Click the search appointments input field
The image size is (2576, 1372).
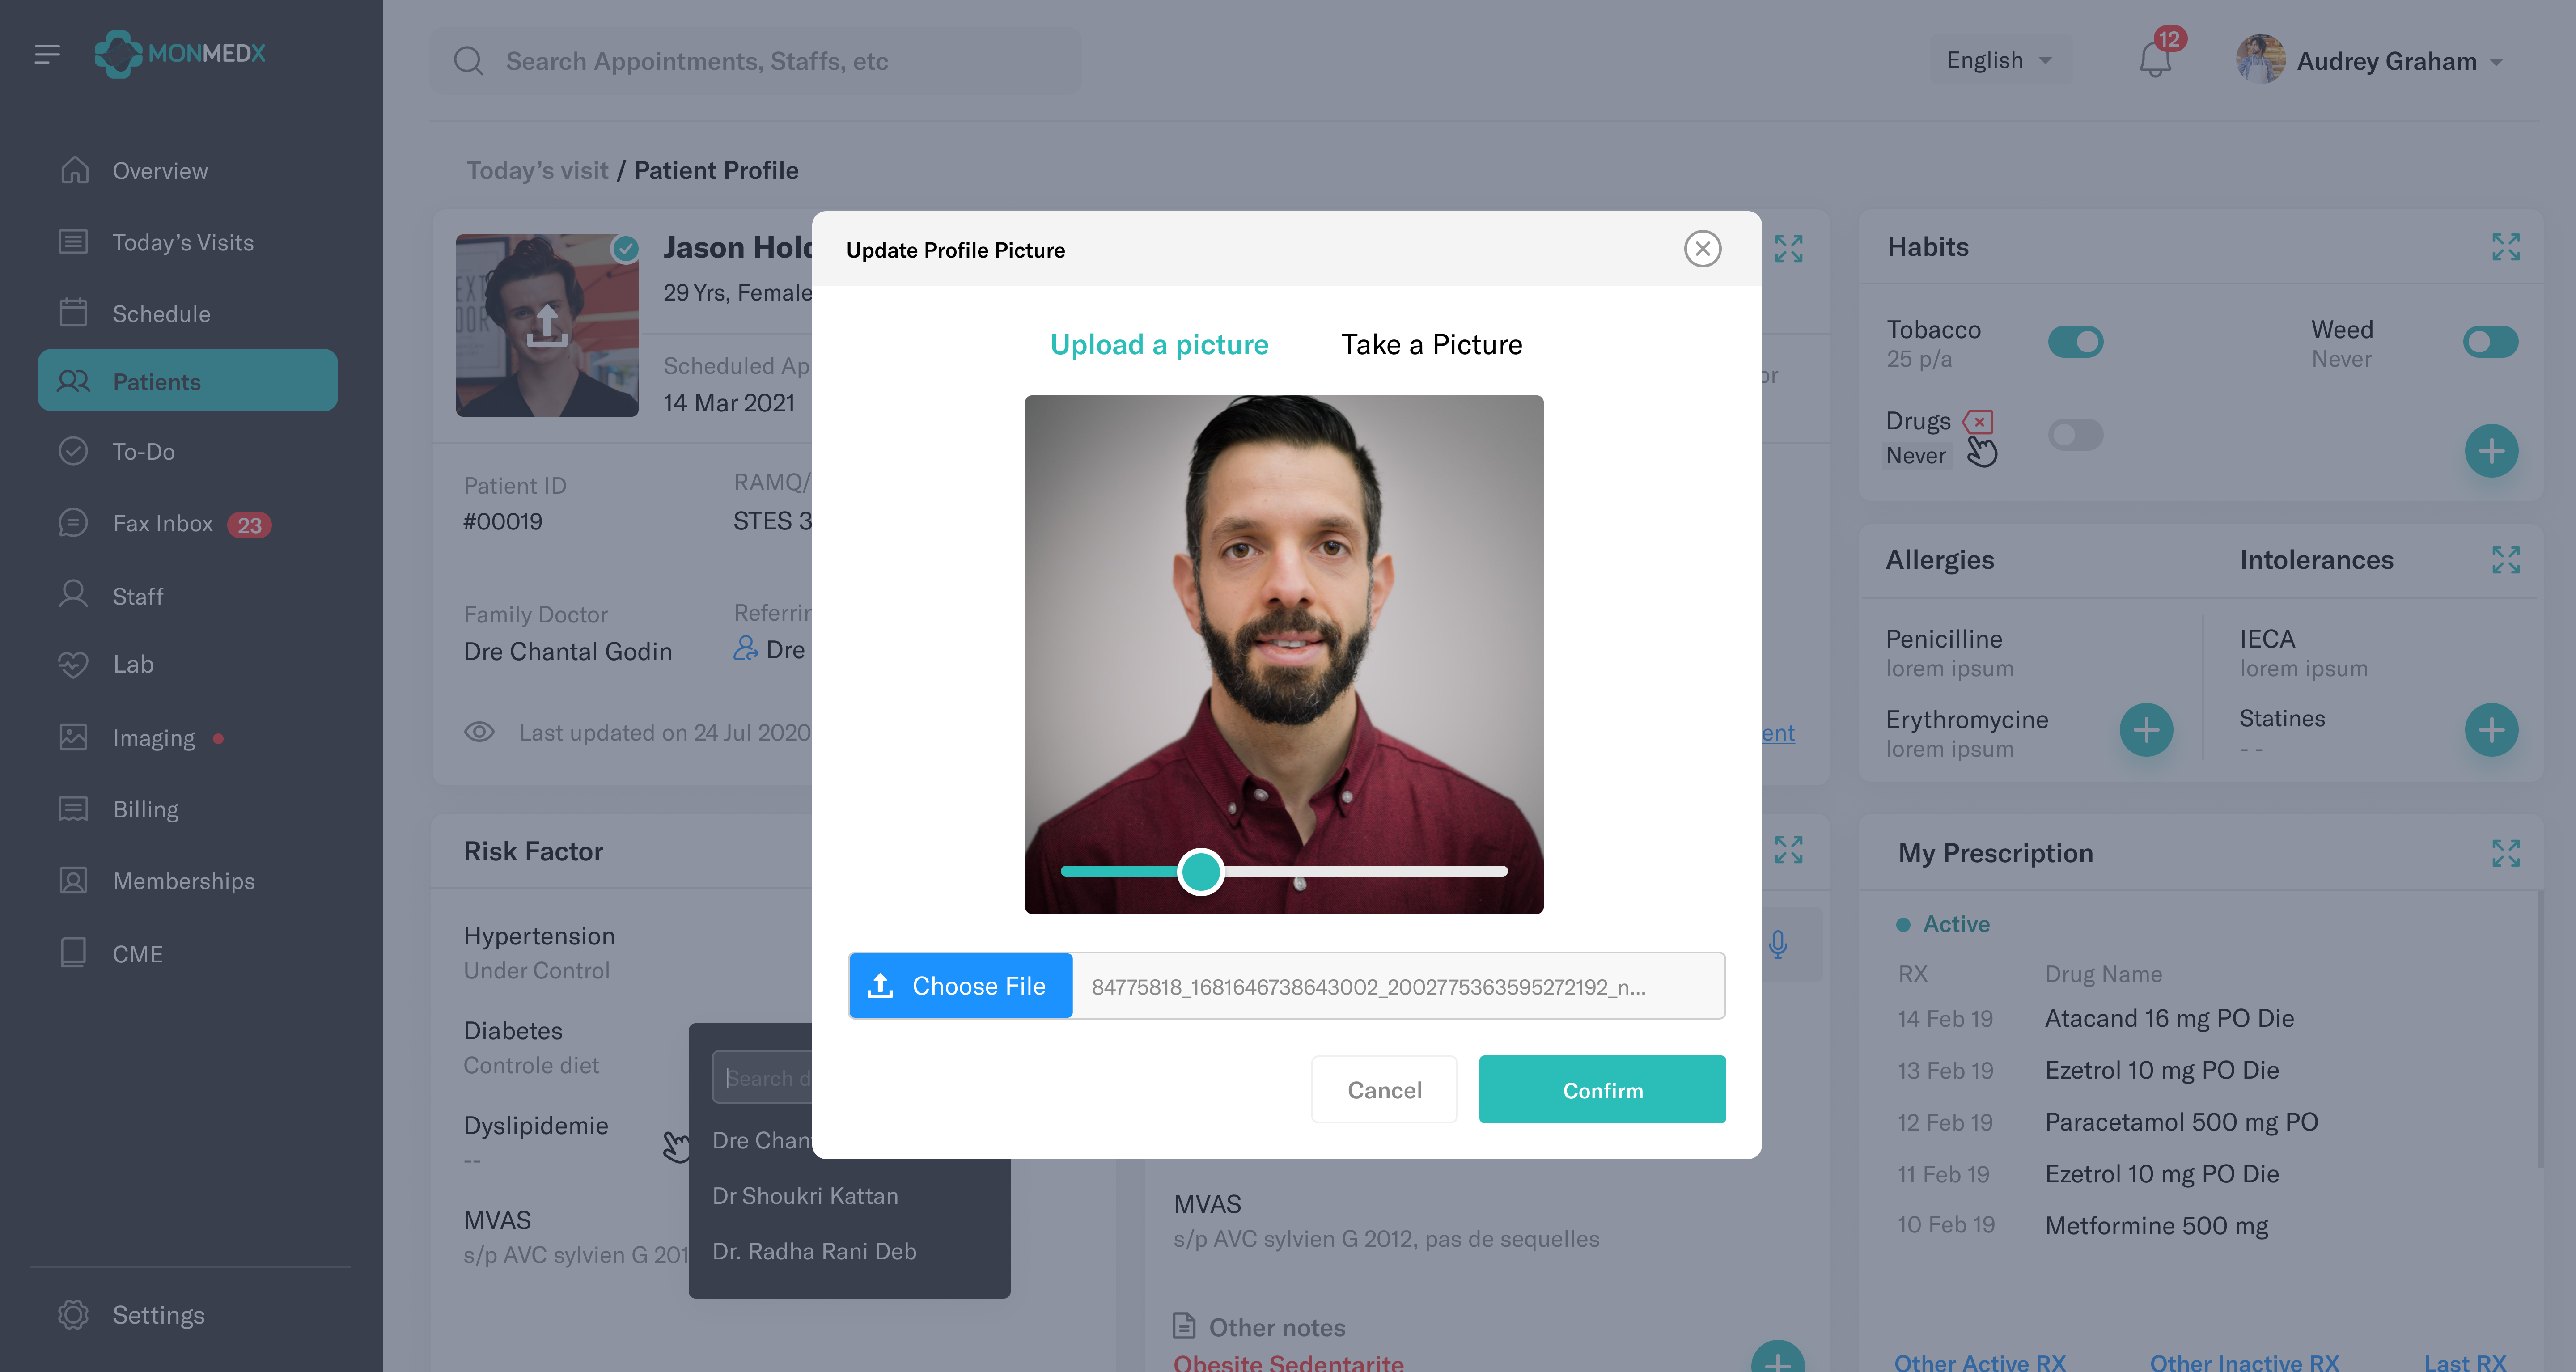coord(756,61)
